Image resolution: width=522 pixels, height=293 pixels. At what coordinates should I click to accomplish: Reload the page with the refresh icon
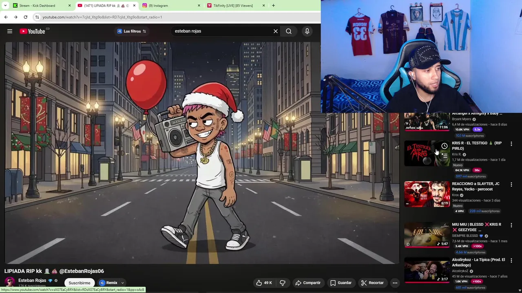point(25,17)
